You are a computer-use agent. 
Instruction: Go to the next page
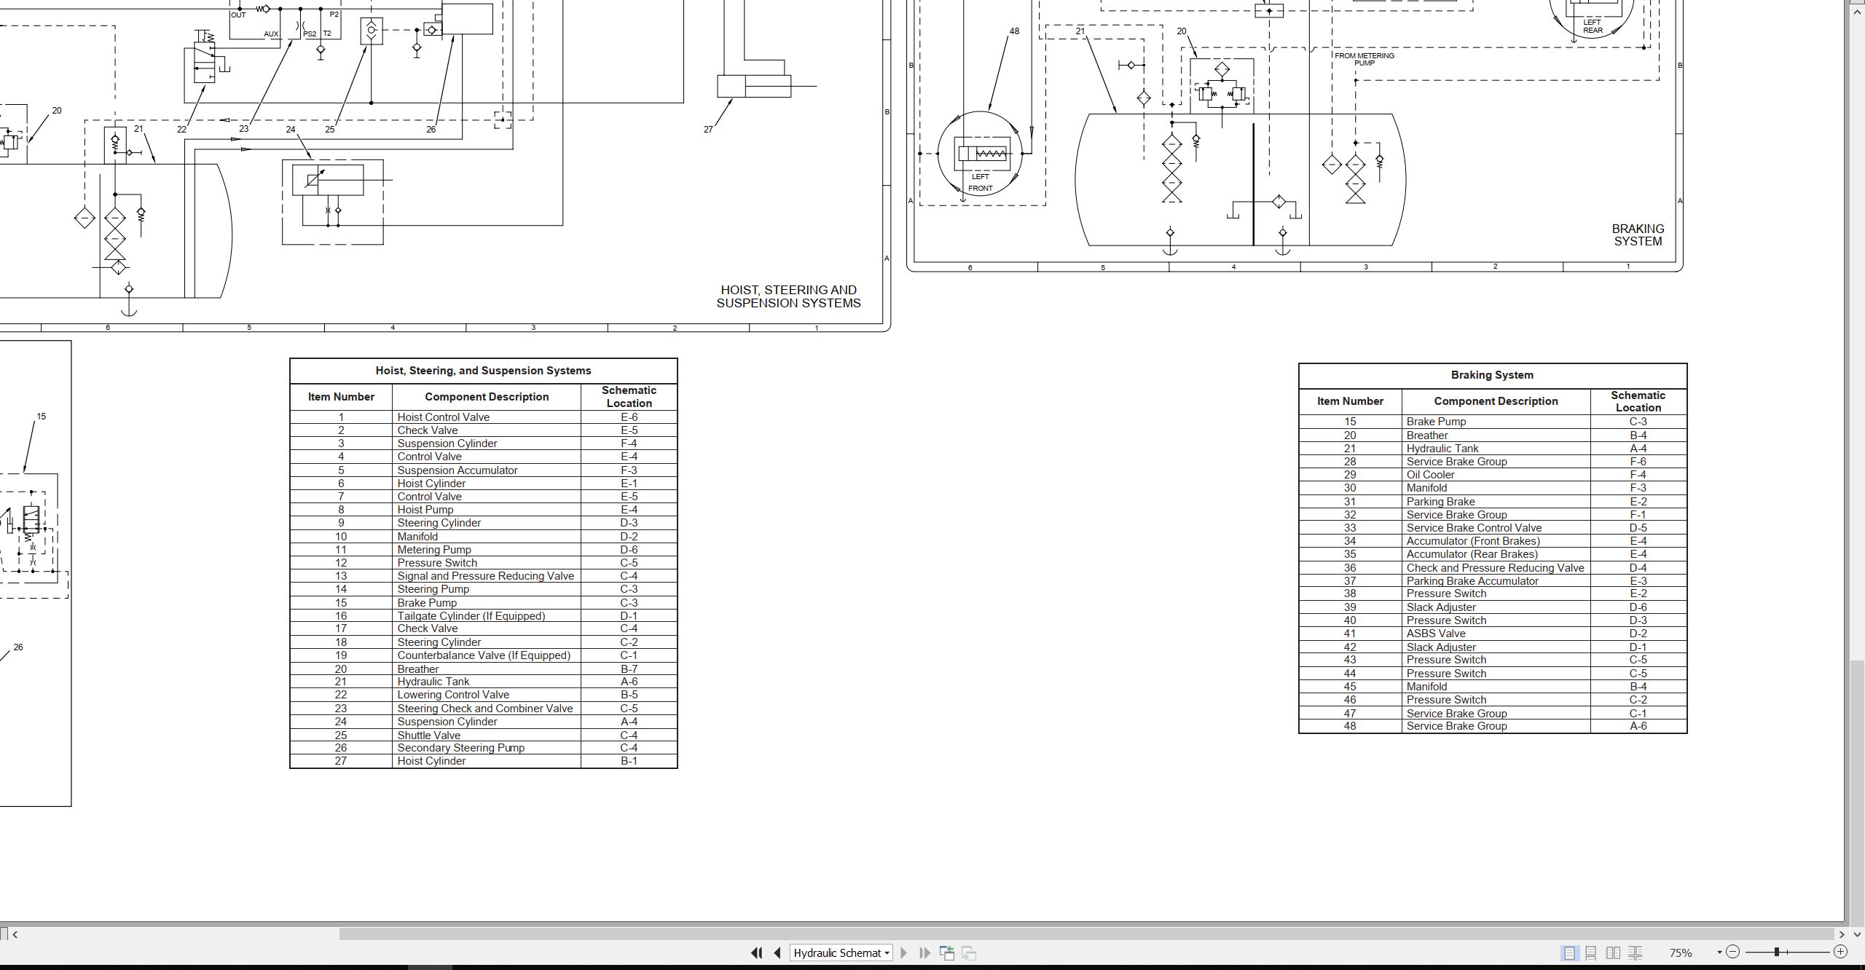click(904, 953)
